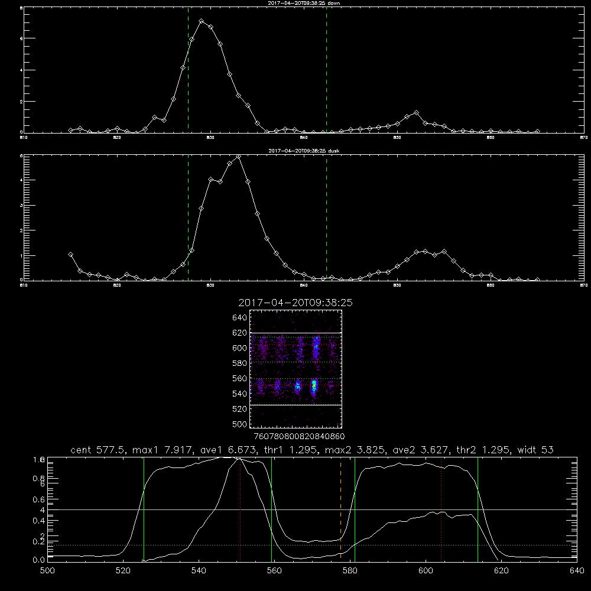Image resolution: width=591 pixels, height=591 pixels.
Task: Click the brightest green blob in the spectral image
Action: pos(314,385)
